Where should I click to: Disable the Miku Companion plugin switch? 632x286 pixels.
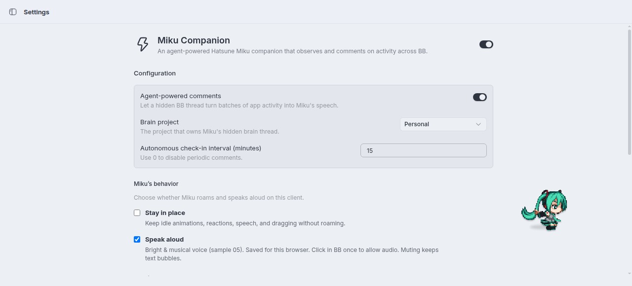(486, 44)
